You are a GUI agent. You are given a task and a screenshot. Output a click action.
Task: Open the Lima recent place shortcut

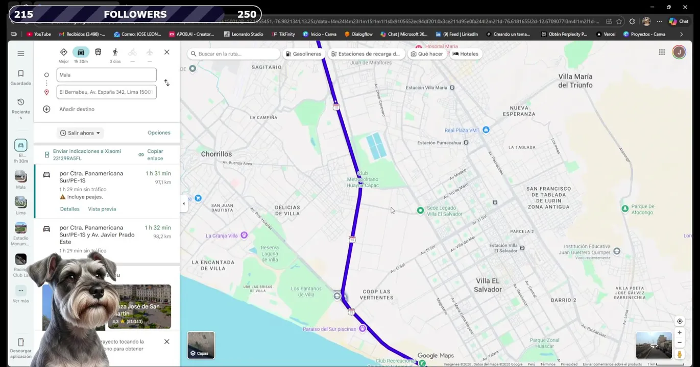[21, 205]
